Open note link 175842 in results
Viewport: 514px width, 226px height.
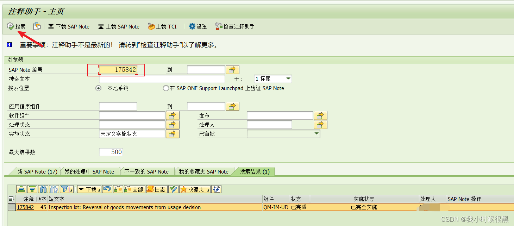click(x=25, y=207)
